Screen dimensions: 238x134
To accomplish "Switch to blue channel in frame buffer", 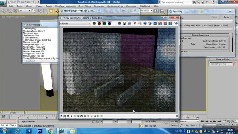I will click(109, 23).
